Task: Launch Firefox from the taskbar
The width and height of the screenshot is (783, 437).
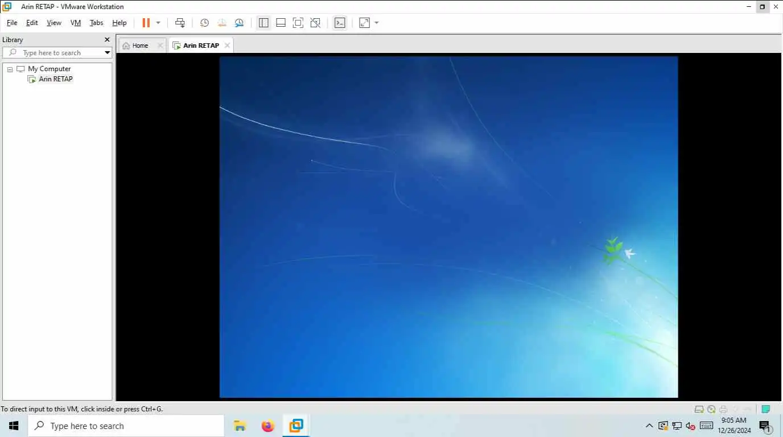Action: point(268,426)
